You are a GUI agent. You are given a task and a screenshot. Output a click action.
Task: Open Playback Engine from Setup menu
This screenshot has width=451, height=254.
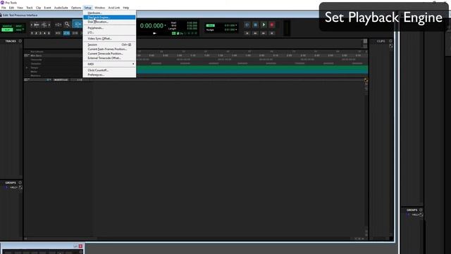tap(109, 17)
